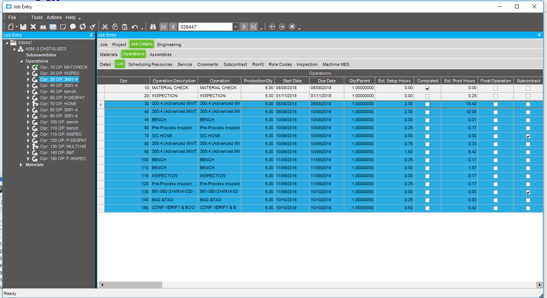Open the Help menu
Viewport: 547px width, 298px height.
point(71,18)
